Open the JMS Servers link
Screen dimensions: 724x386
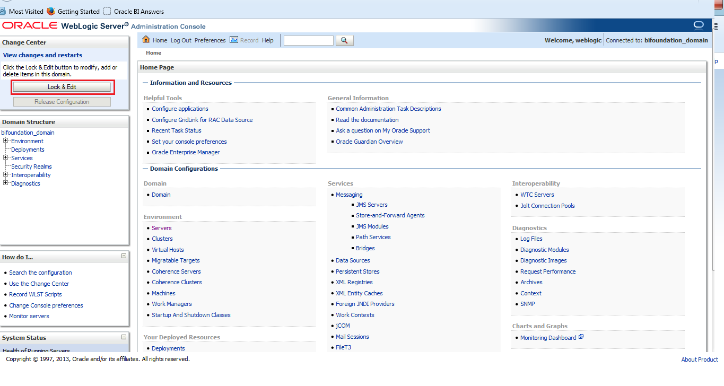(x=372, y=205)
